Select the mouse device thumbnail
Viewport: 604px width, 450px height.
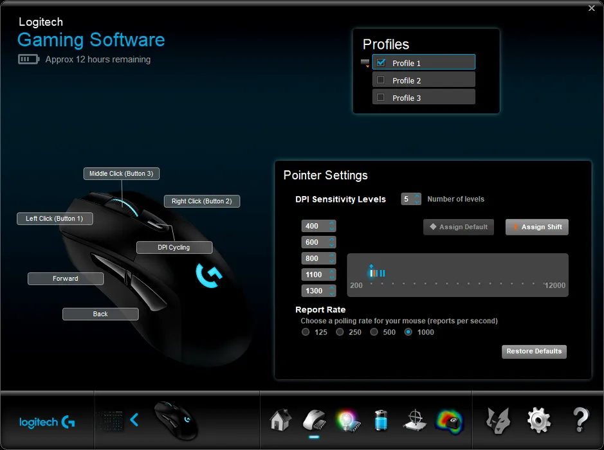(x=176, y=420)
